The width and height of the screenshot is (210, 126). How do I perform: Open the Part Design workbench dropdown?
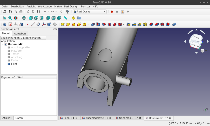[90, 12]
